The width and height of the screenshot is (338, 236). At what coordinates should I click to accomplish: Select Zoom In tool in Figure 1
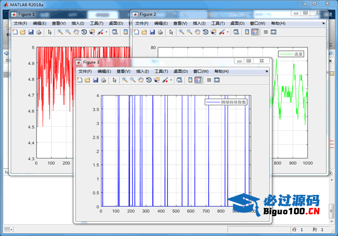(x=60, y=32)
